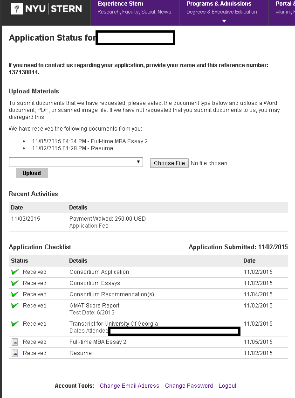Click the NYU Stern torch logo

pyautogui.click(x=17, y=8)
